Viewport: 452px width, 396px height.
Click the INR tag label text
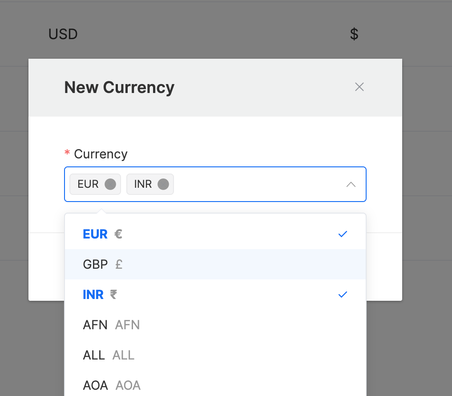[143, 184]
